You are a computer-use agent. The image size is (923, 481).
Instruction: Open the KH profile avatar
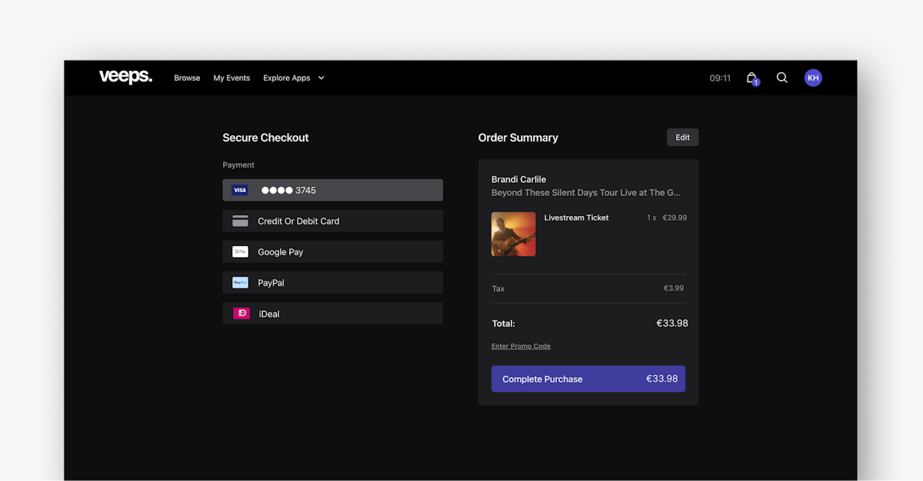click(813, 78)
